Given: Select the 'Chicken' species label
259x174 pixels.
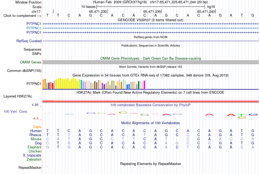Looking at the screenshot, I should click(35, 151).
